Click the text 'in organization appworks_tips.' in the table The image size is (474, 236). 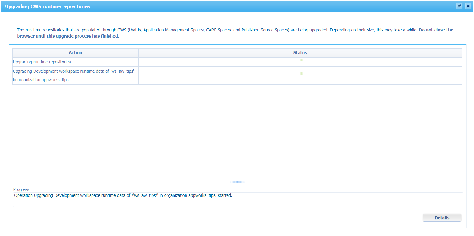41,80
